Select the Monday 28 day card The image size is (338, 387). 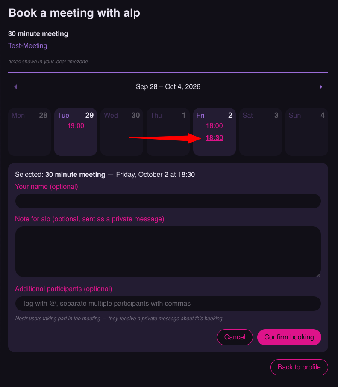click(x=29, y=132)
